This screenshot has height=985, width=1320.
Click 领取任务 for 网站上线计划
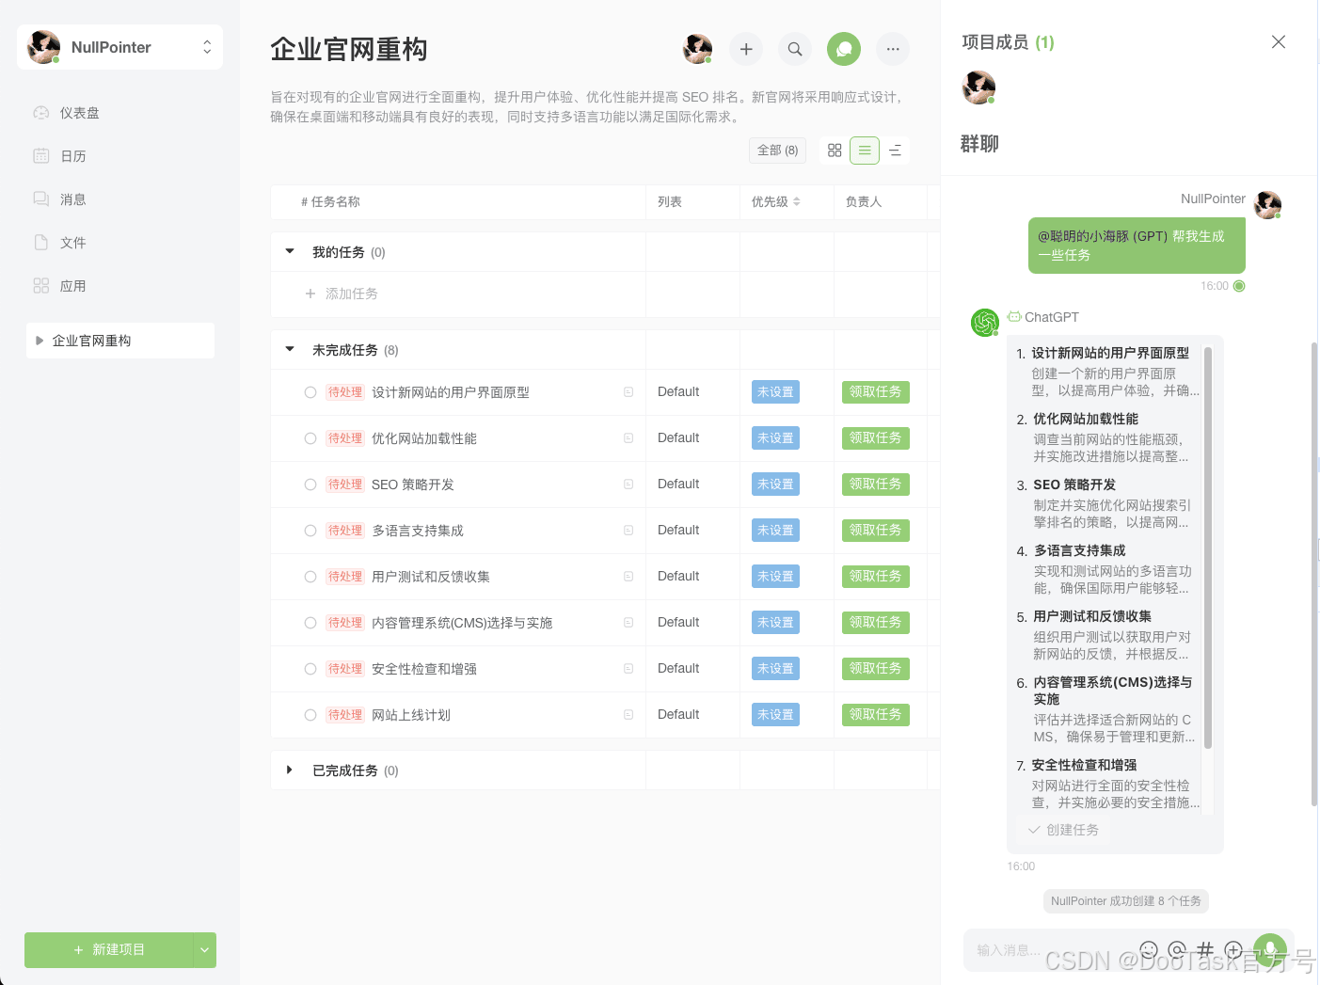click(x=876, y=715)
